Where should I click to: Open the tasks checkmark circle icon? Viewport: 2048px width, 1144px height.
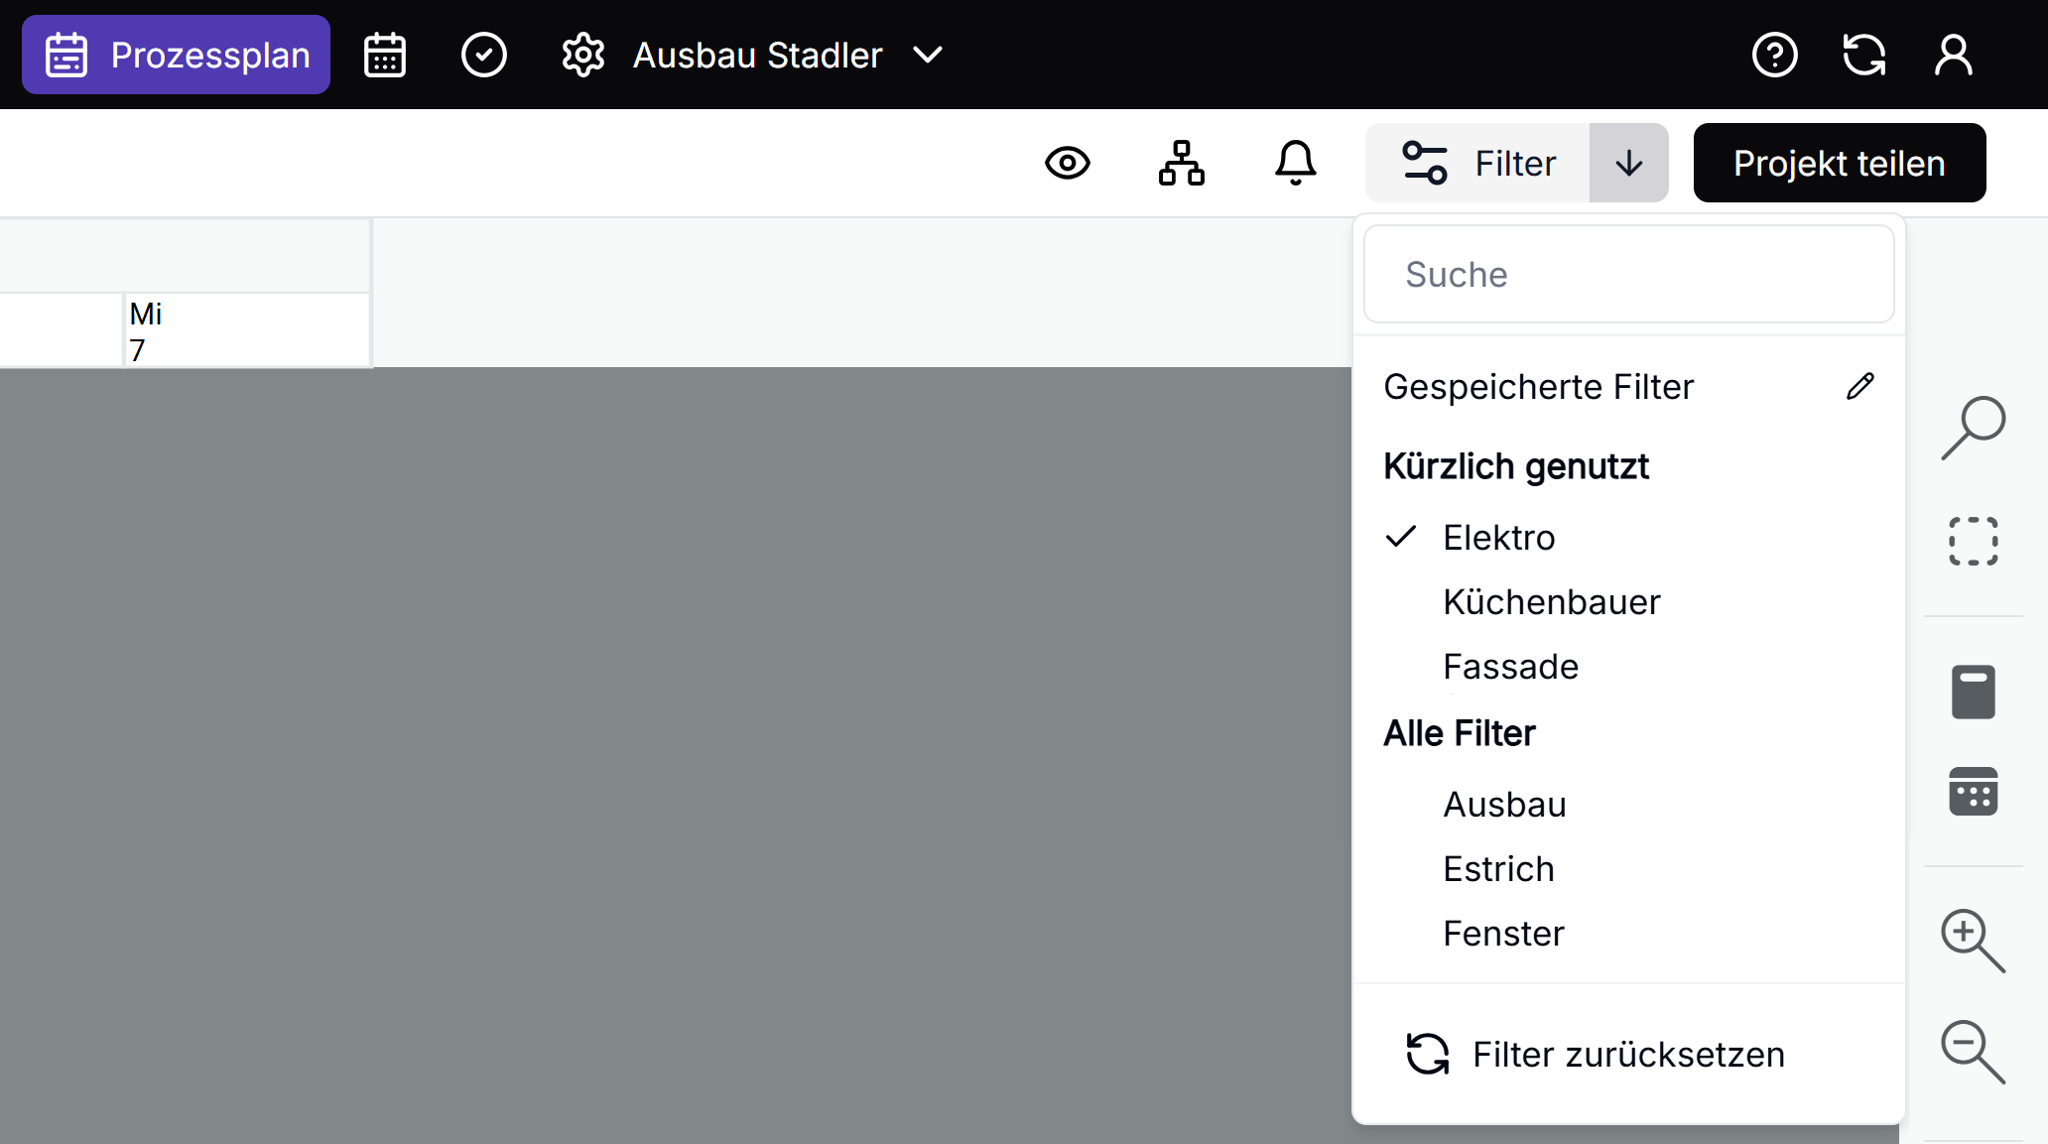(484, 55)
